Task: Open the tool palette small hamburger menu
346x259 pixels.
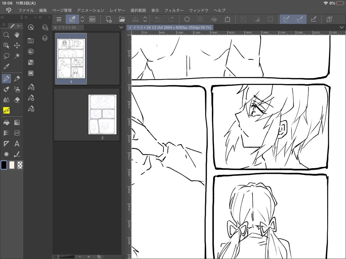Action: [4, 25]
